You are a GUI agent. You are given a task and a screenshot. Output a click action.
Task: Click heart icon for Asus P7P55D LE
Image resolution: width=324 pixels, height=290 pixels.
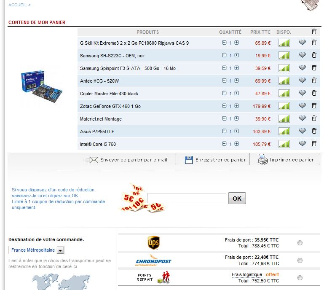coord(302,131)
